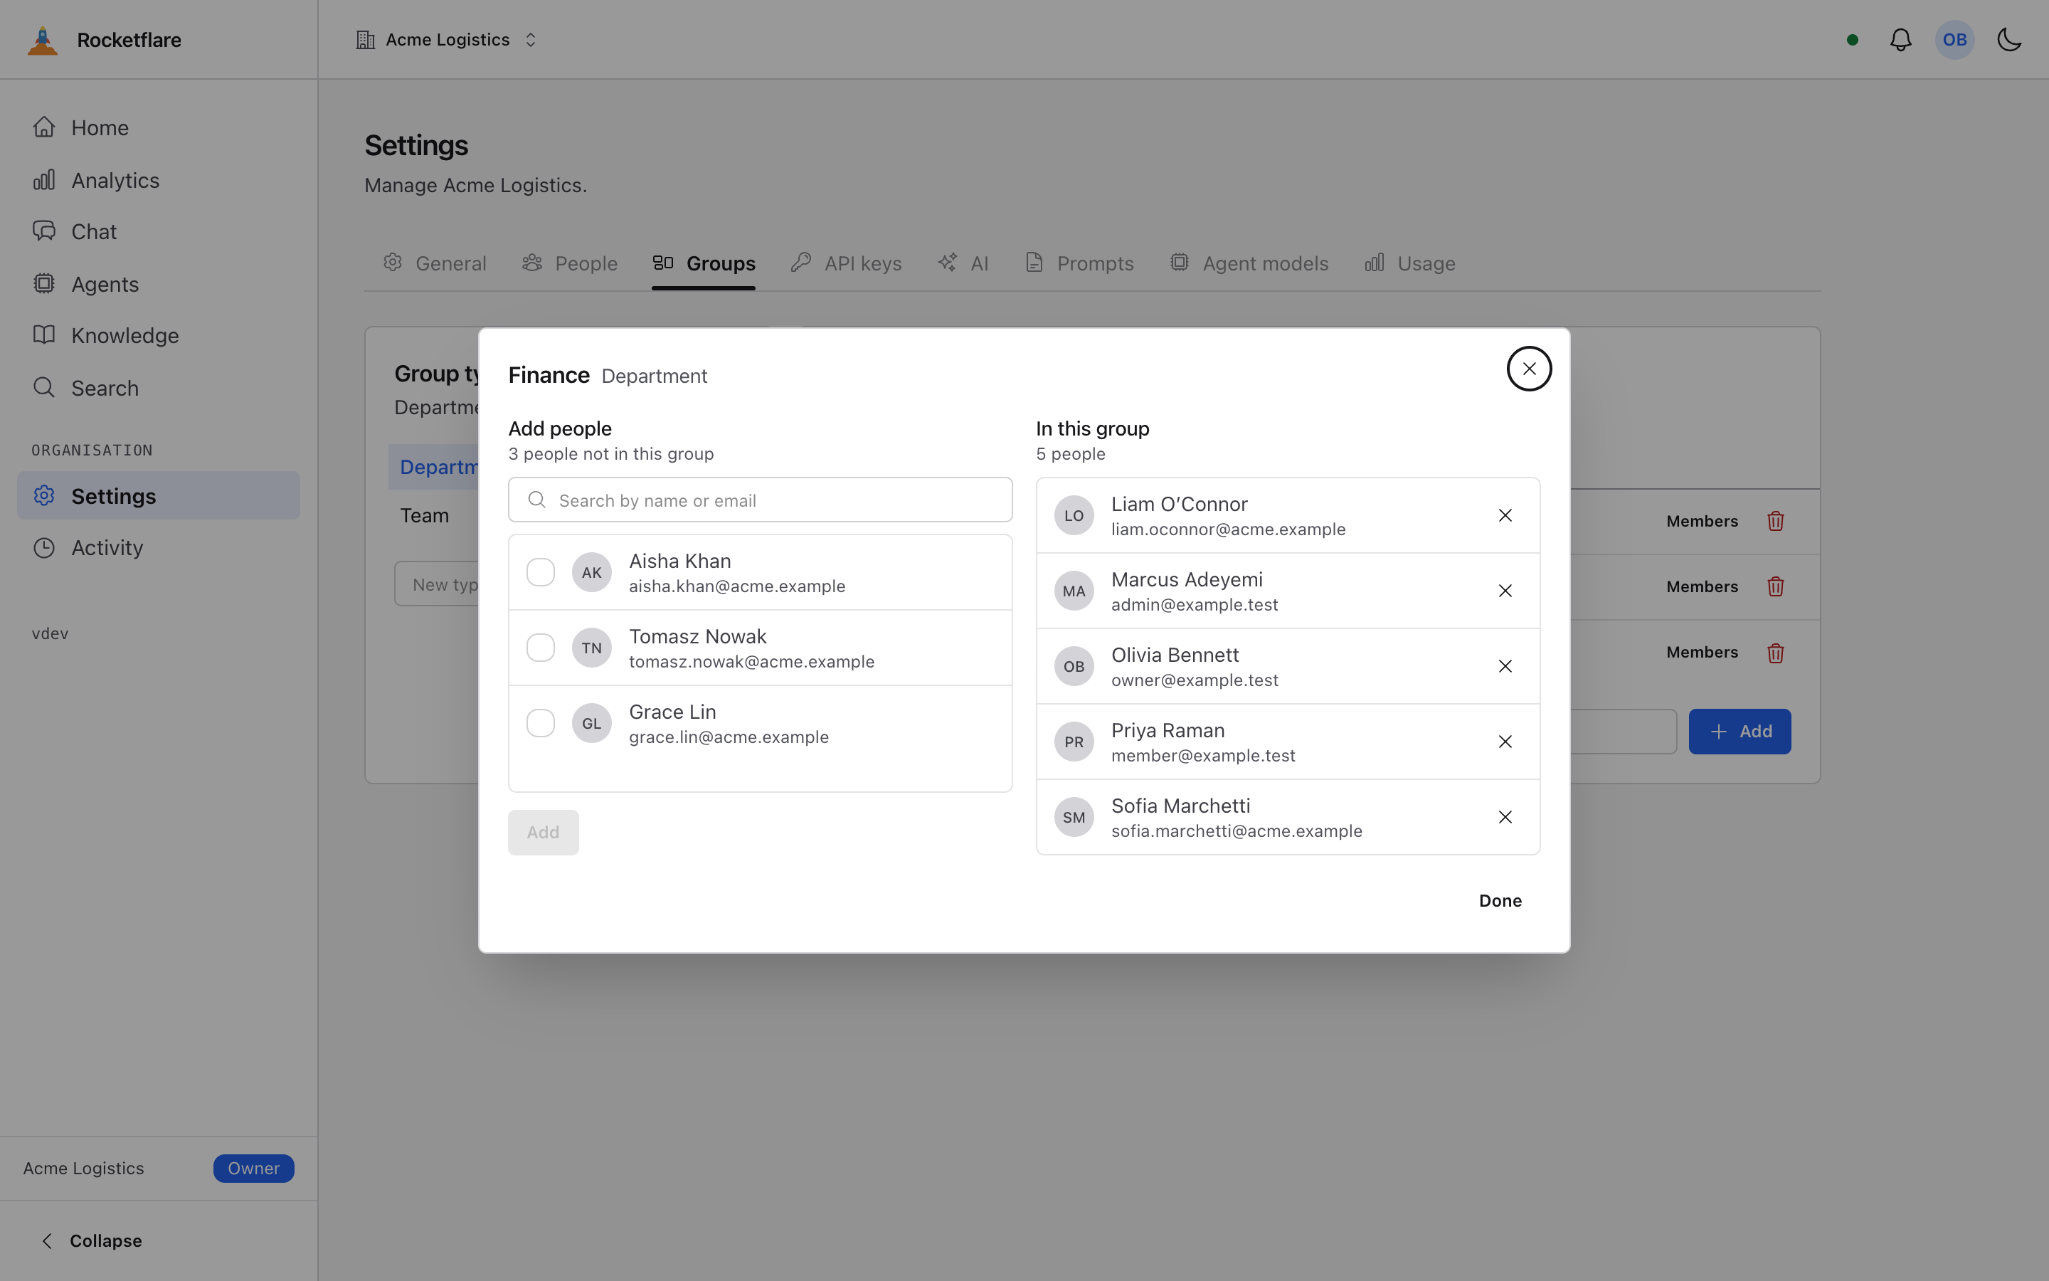
Task: Click Grace Lin's GL avatar
Action: point(592,724)
